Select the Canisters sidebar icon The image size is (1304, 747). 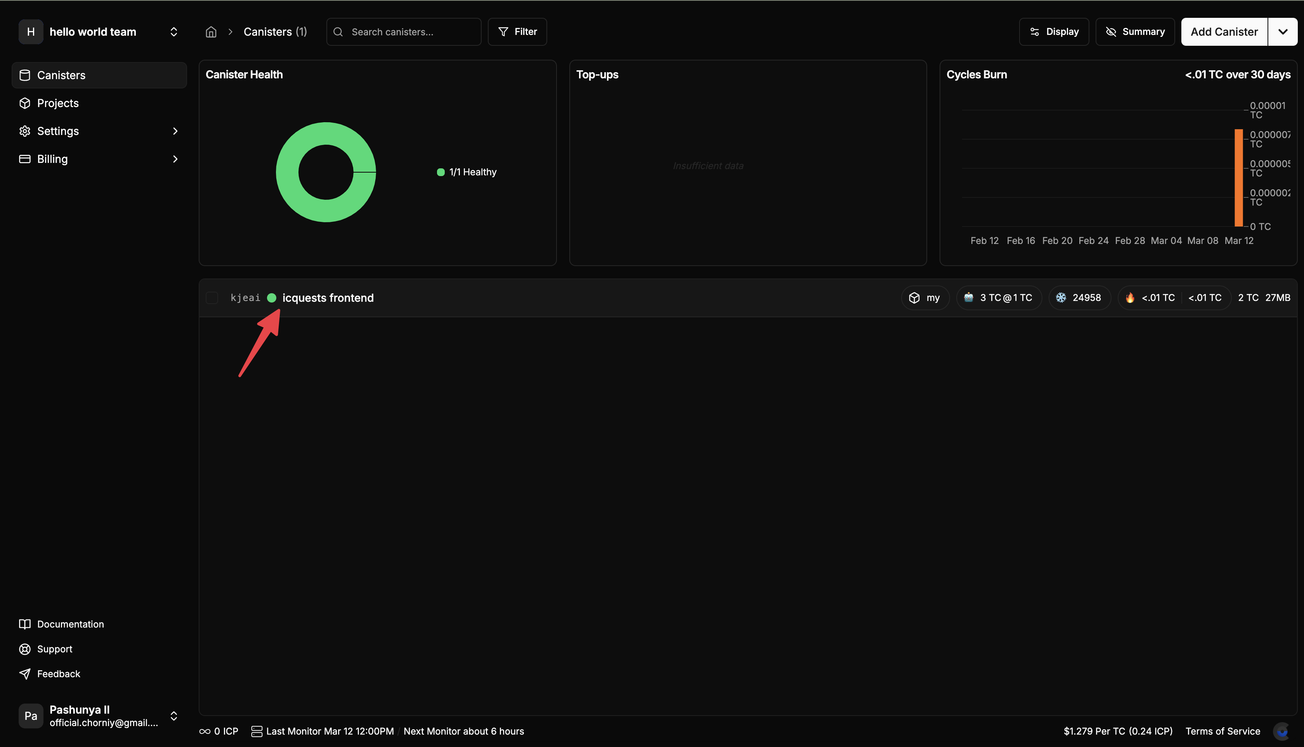pos(24,75)
